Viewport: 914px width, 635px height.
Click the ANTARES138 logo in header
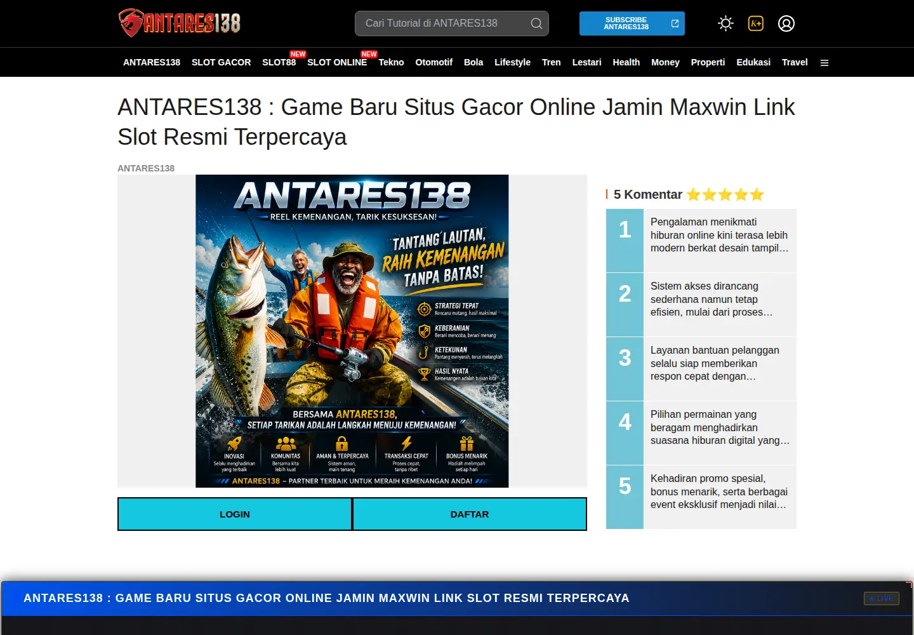point(180,23)
